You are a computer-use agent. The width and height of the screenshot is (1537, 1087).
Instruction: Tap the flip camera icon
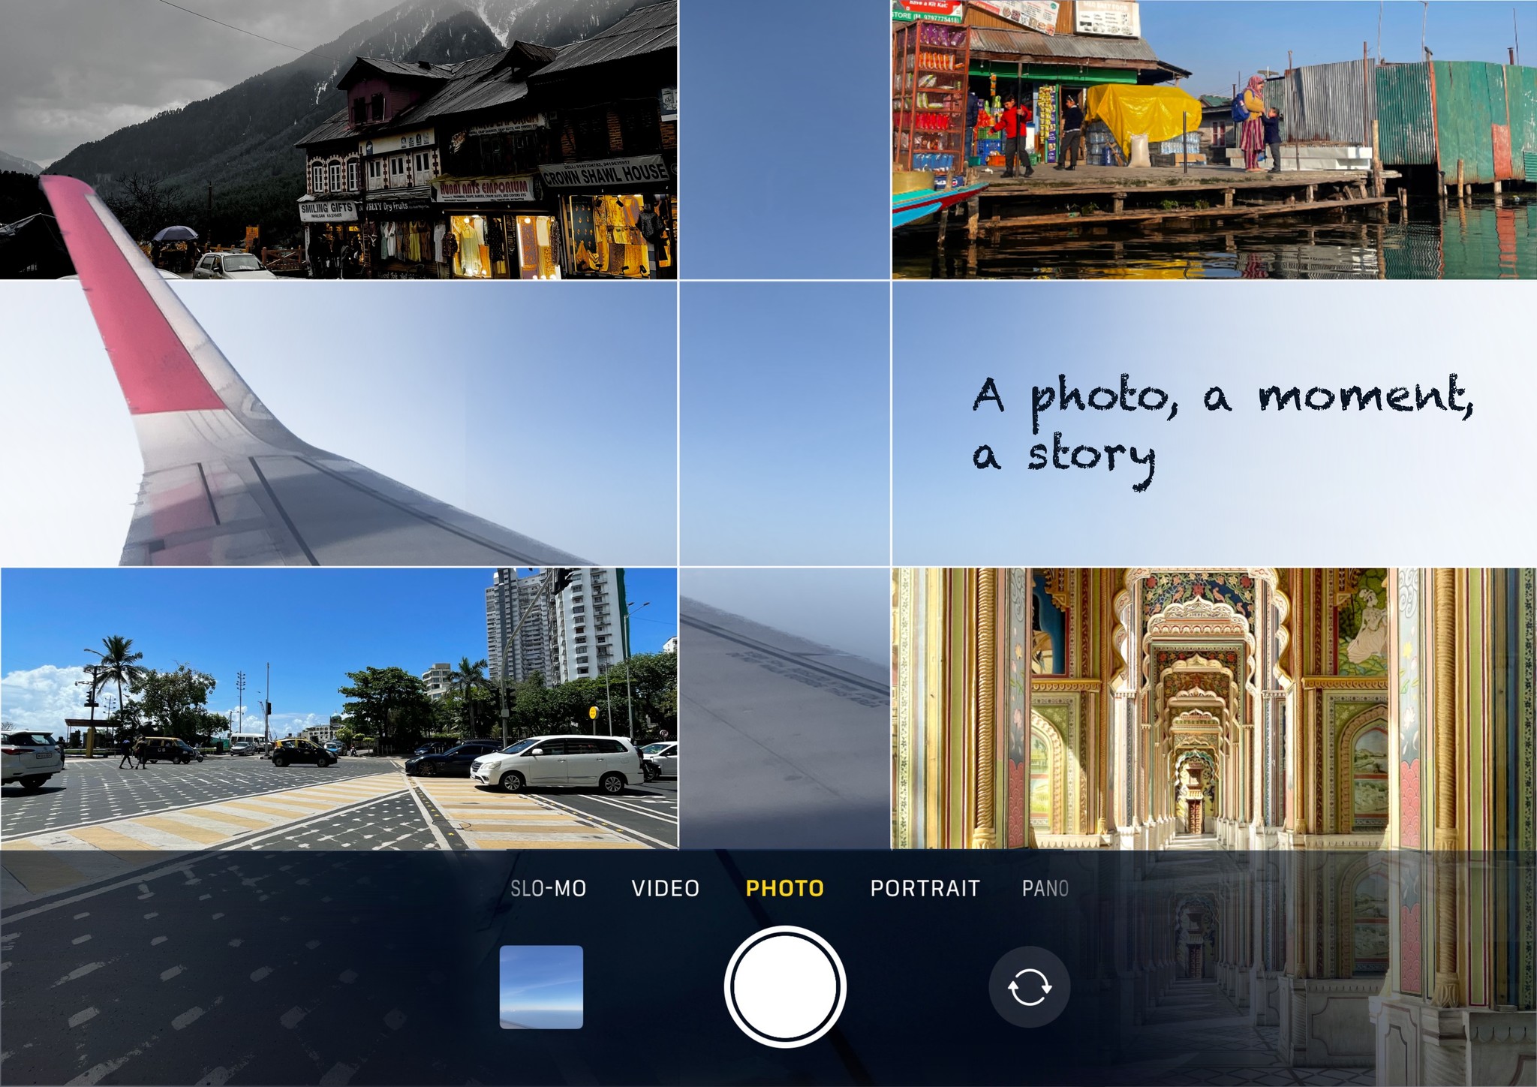[1029, 986]
